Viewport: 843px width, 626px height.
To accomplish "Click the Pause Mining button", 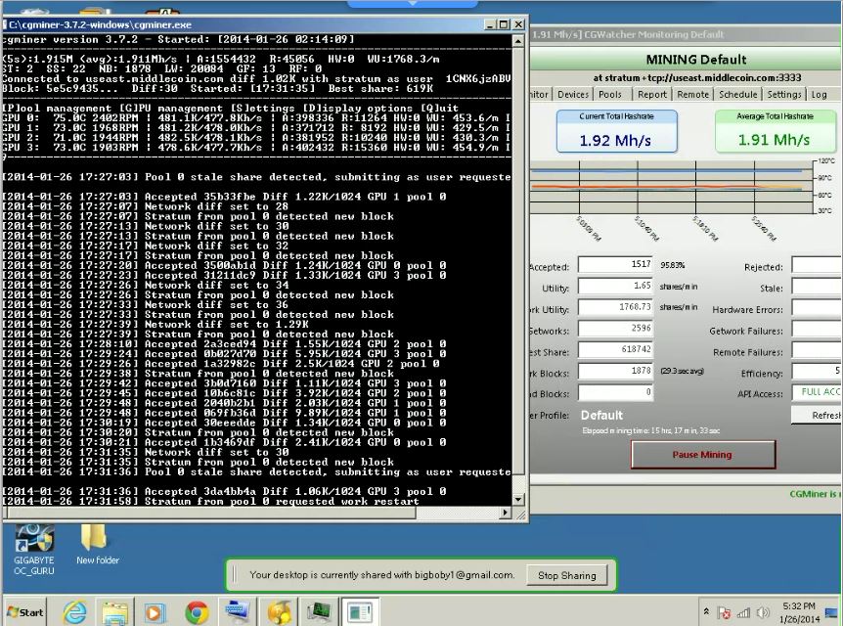I will 703,455.
